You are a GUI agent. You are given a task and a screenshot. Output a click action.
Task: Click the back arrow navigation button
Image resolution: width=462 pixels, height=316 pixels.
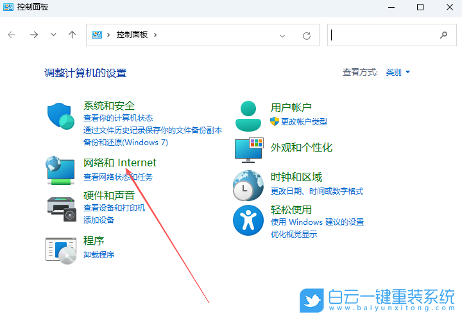point(12,35)
